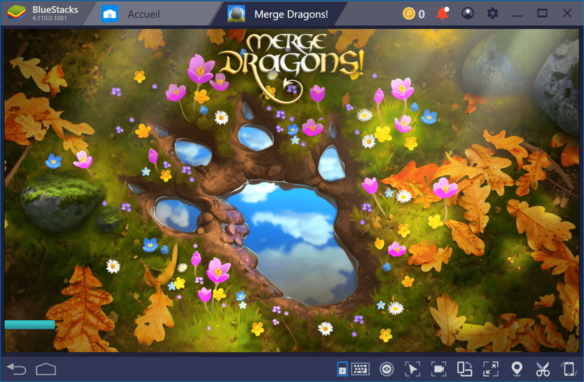Toggle on-screen controls eye icon
Viewport: 584px width, 382px height.
[x=387, y=369]
